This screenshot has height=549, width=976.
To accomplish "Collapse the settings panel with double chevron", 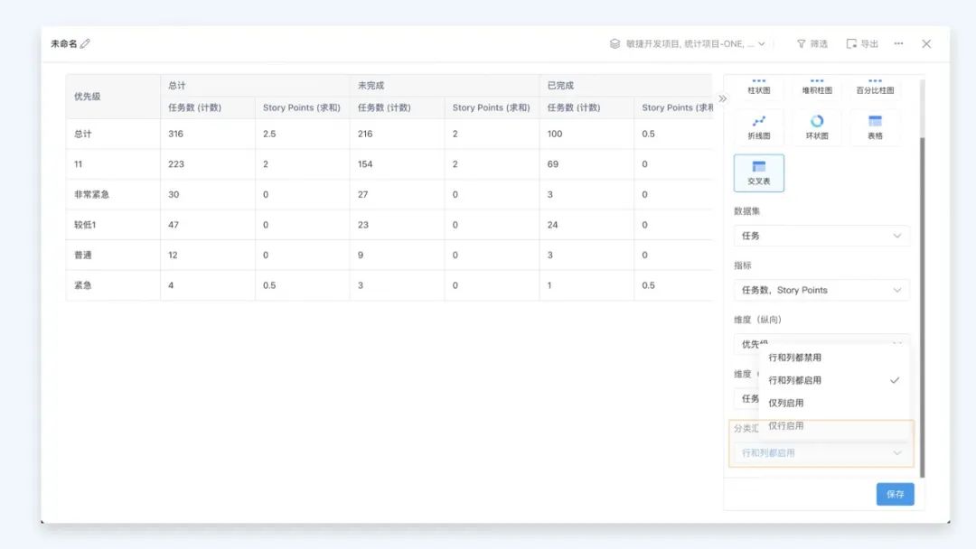I will tap(722, 98).
